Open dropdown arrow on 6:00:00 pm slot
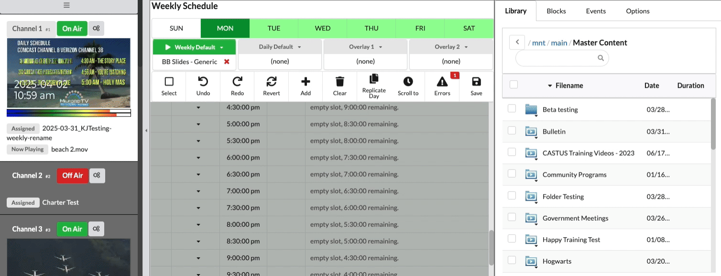Screen dimensions: 721x276 [198, 157]
